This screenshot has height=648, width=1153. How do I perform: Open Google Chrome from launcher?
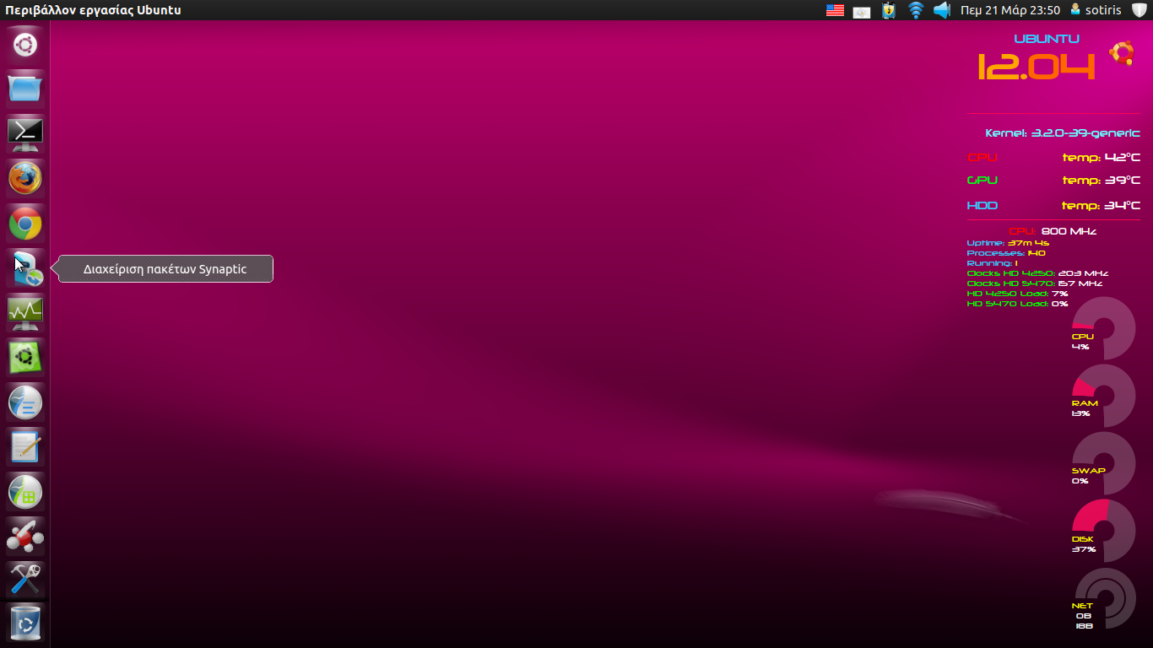(25, 224)
